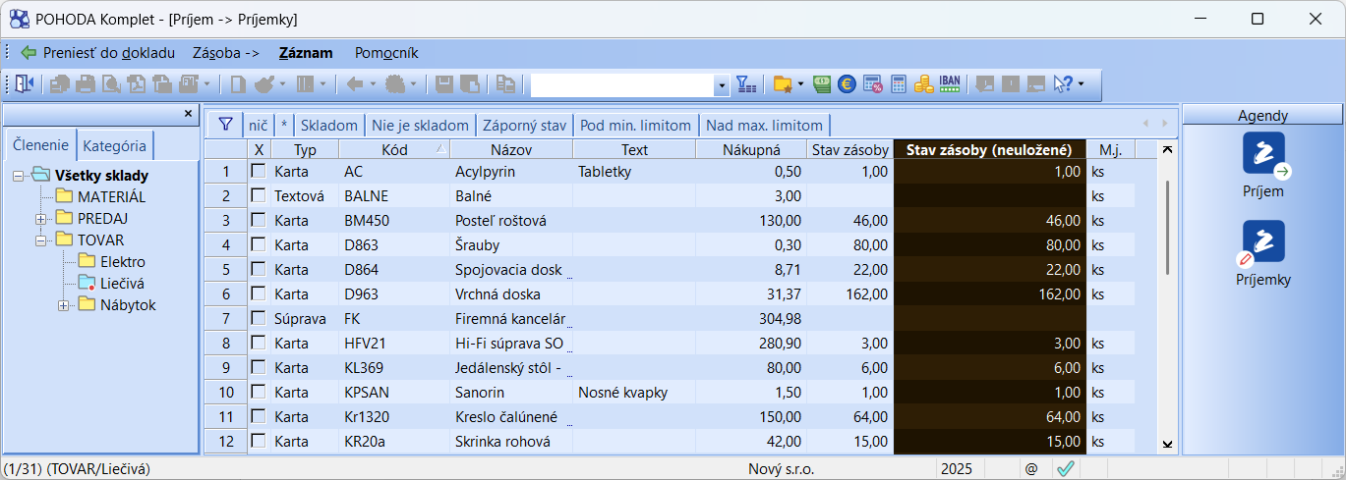The width and height of the screenshot is (1346, 480).
Task: Select the checkbox for Sanorin row
Action: pyautogui.click(x=259, y=392)
